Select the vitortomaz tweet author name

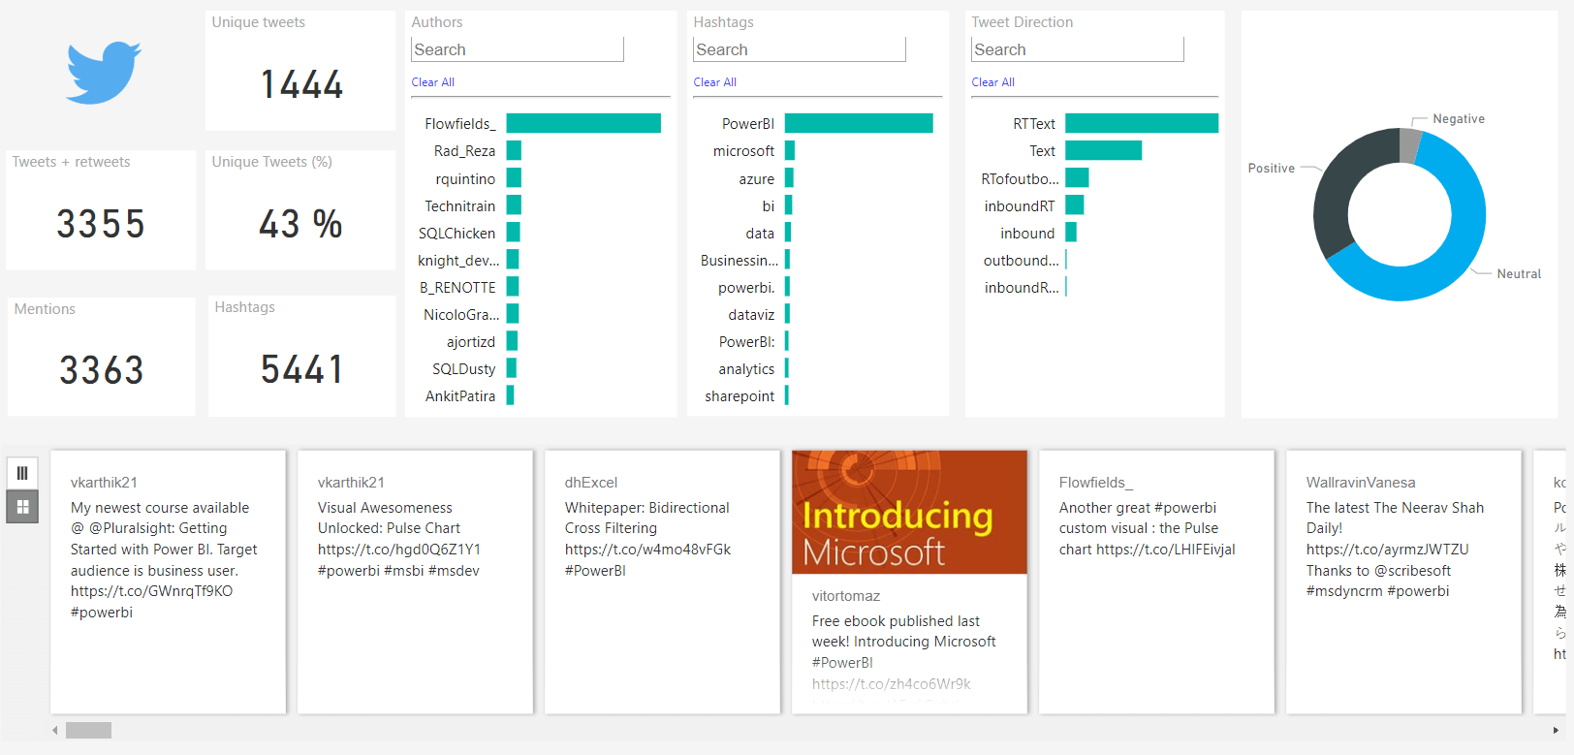pyautogui.click(x=846, y=596)
